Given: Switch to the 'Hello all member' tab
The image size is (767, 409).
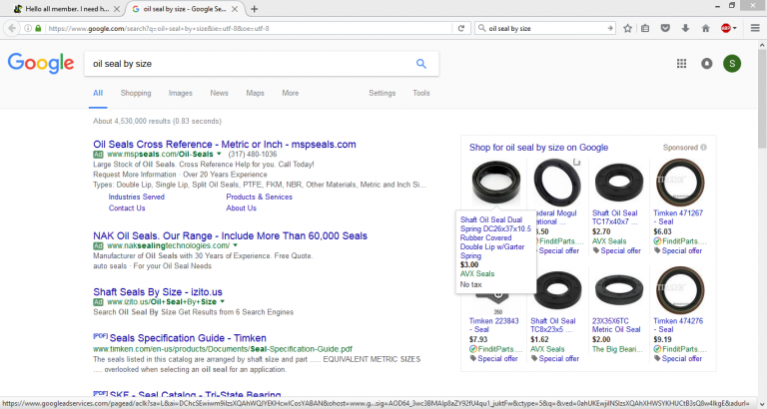Looking at the screenshot, I should [67, 9].
